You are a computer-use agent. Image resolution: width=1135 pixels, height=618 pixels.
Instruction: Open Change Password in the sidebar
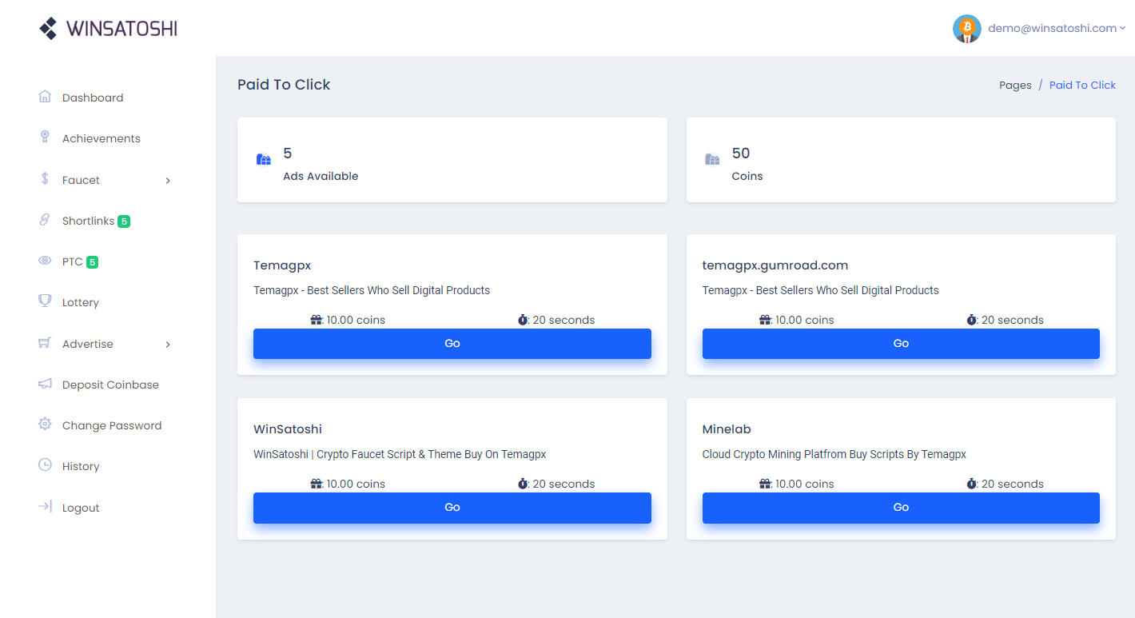pyautogui.click(x=112, y=425)
